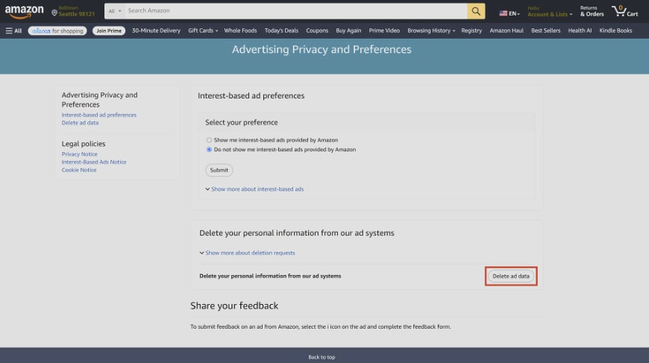Open Registry nav item

pyautogui.click(x=471, y=31)
